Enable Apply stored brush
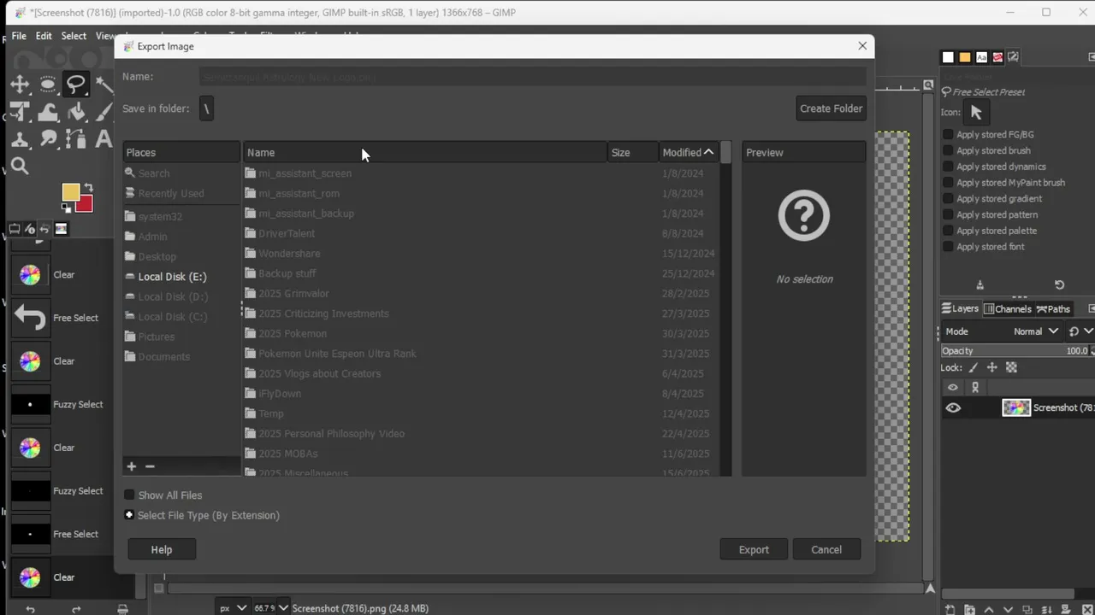The image size is (1095, 615). coord(948,150)
